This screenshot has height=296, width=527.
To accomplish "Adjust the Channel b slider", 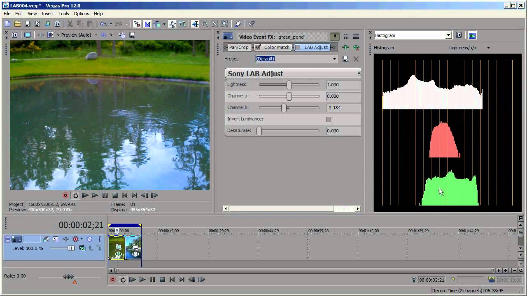I will [x=284, y=108].
